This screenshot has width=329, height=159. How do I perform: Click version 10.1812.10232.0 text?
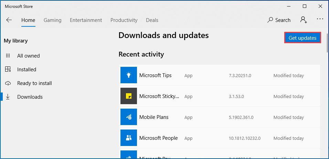[245, 138]
